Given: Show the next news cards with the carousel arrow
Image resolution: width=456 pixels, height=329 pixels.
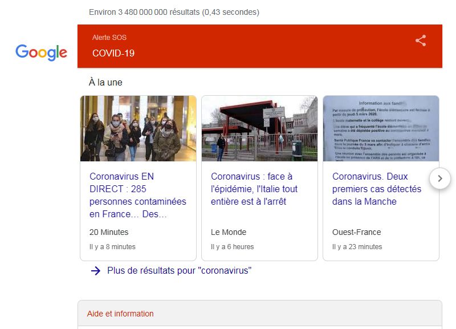Looking at the screenshot, I should coord(439,178).
